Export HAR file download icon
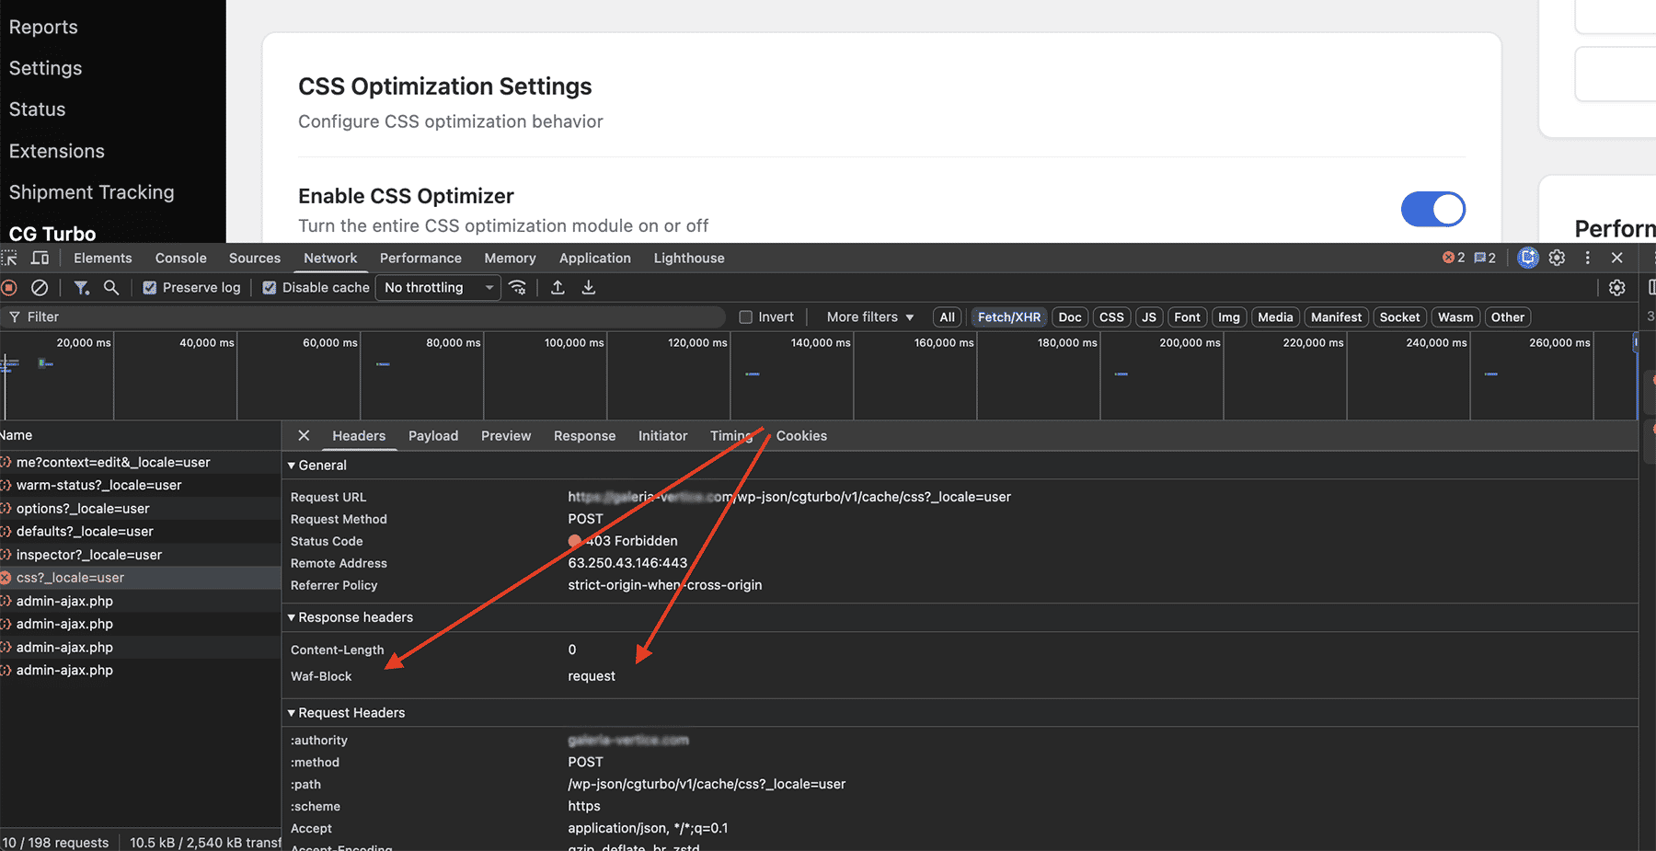 589,288
